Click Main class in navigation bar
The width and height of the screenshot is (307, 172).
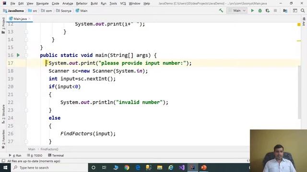click(82, 11)
